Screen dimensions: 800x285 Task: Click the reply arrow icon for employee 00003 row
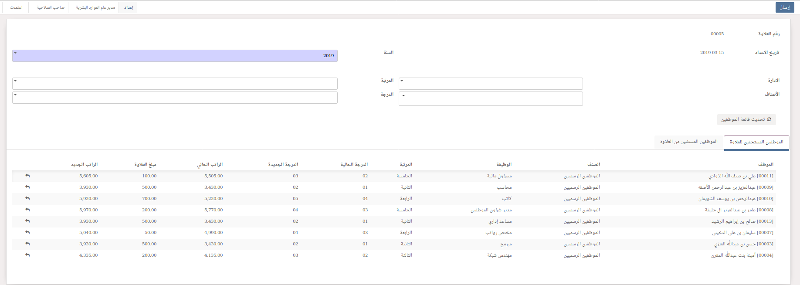(x=27, y=244)
